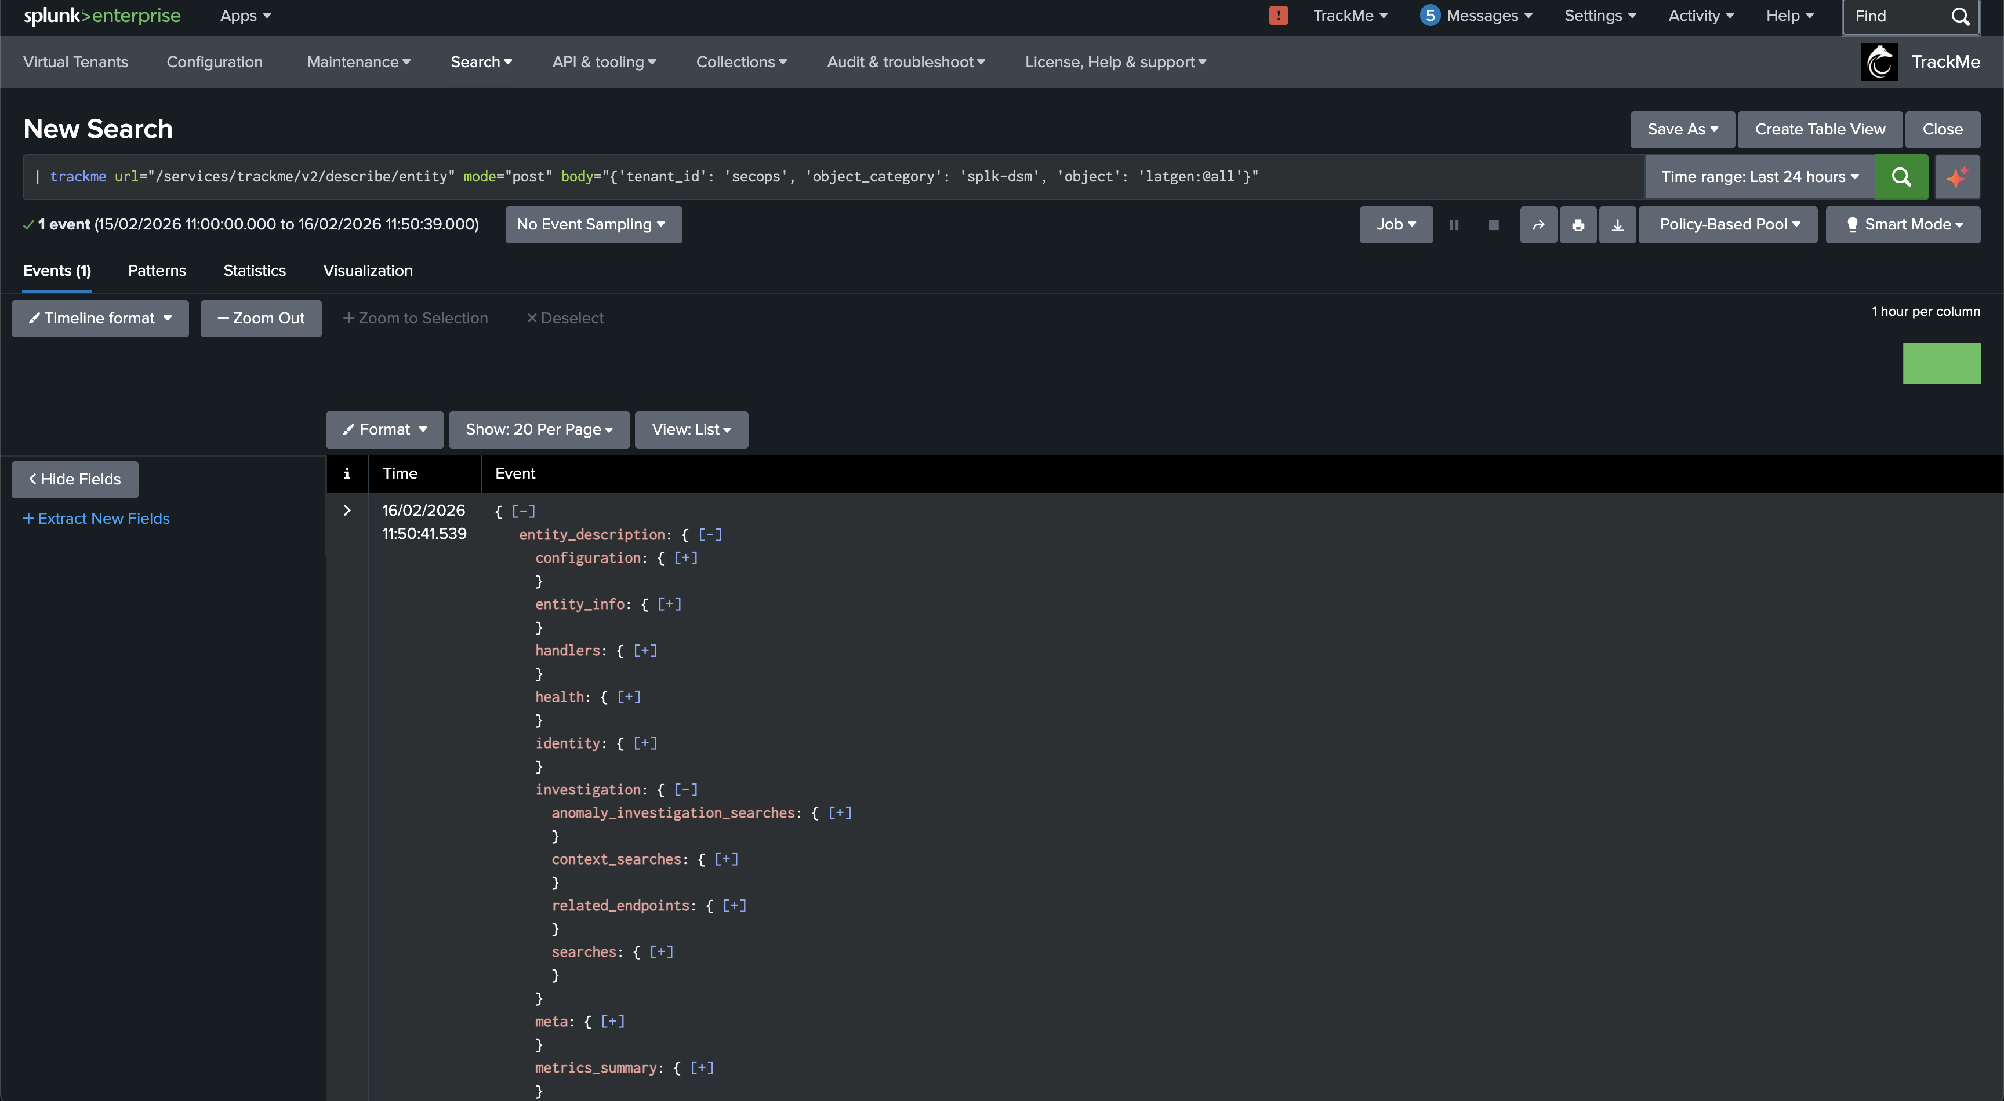The height and width of the screenshot is (1101, 2004).
Task: Run the search with the green magnifier button
Action: [x=1901, y=177]
